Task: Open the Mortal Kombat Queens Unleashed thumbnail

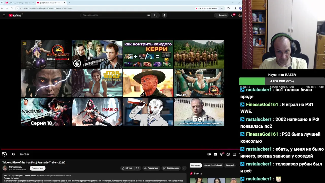Action: click(46, 54)
